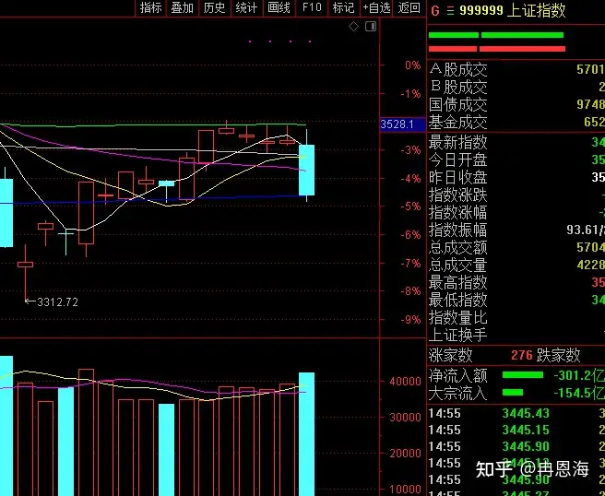Click the 指数涨跌 row label
This screenshot has height=496, width=605.
point(458,195)
